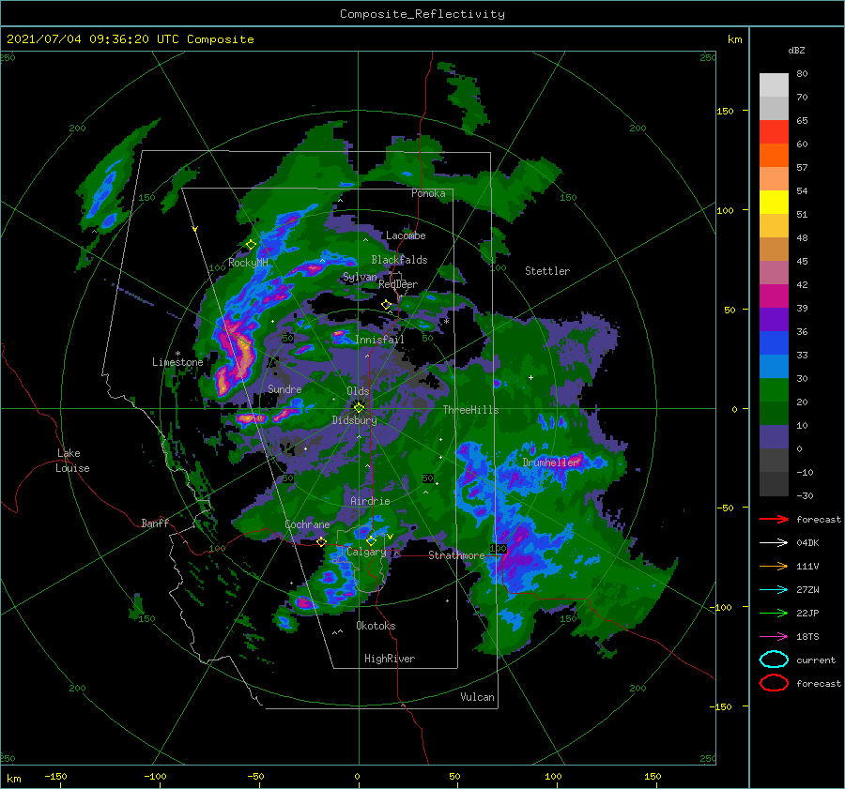Click the dBZ legend heading

[796, 50]
